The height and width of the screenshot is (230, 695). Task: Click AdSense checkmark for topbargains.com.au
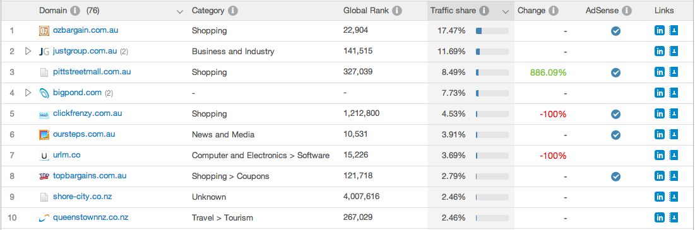pyautogui.click(x=615, y=176)
